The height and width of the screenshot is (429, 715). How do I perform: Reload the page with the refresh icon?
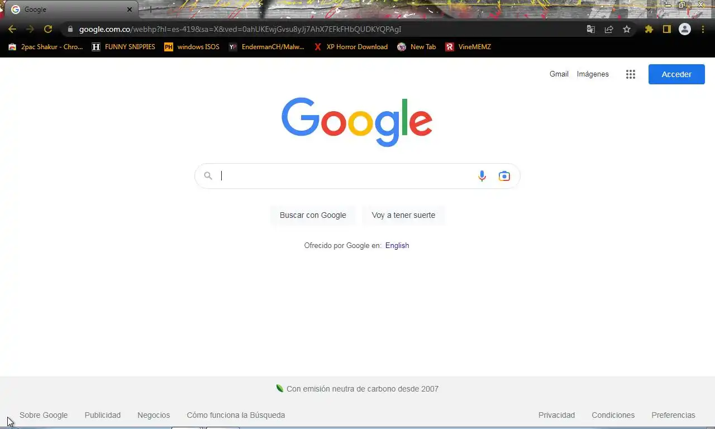pyautogui.click(x=48, y=29)
